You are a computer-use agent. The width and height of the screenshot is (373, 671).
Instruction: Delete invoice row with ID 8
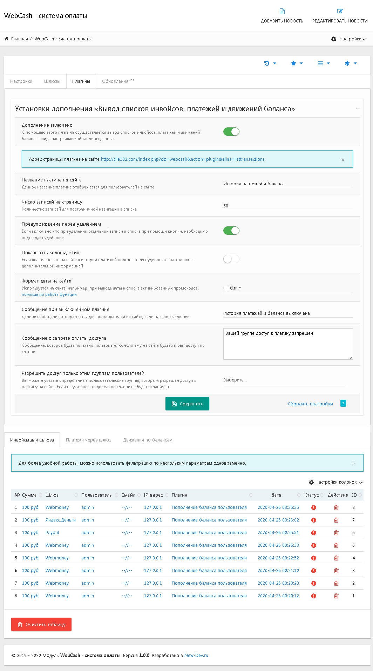click(336, 507)
